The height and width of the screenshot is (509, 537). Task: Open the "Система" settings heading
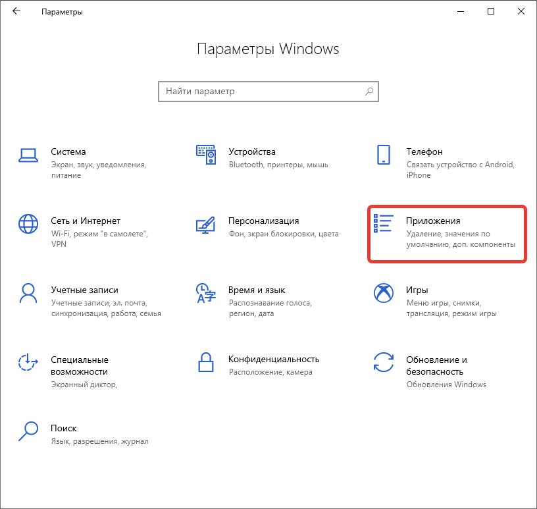click(68, 151)
